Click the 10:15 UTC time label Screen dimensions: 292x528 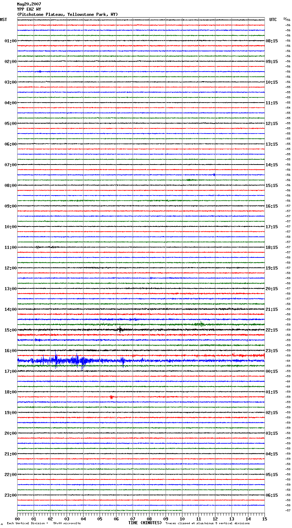point(272,82)
